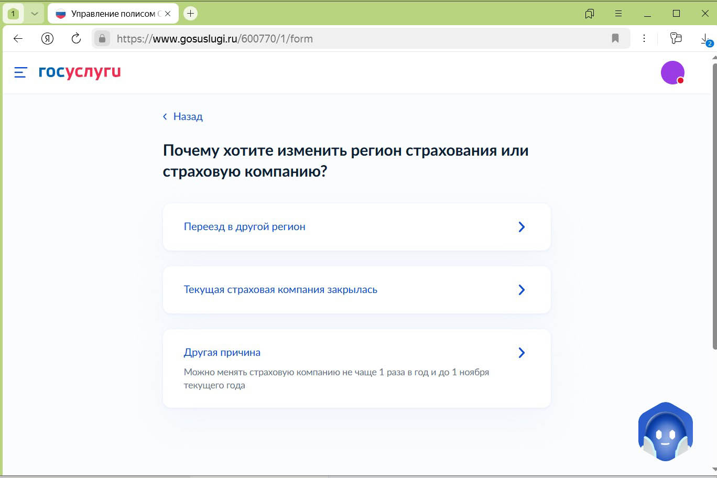This screenshot has height=478, width=717.
Task: Open the Gosuslugi hamburger menu
Action: click(x=19, y=72)
